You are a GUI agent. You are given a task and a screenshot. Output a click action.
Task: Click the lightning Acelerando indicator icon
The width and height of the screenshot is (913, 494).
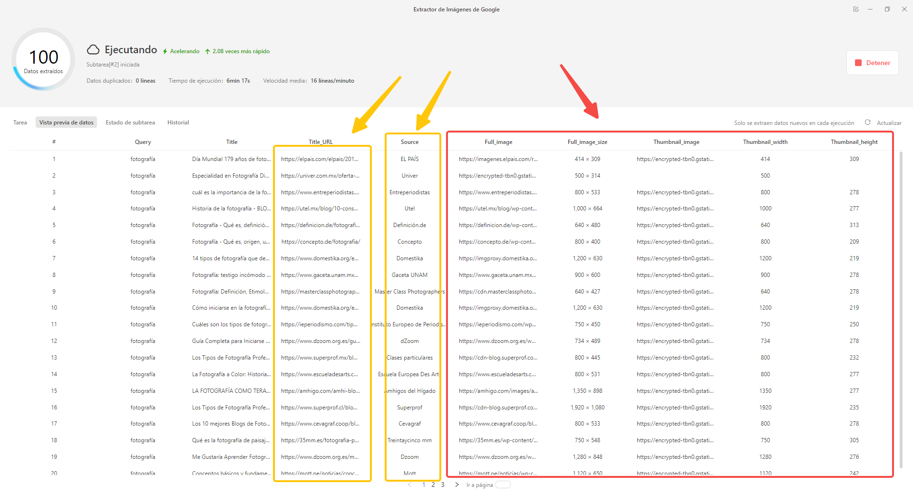165,51
